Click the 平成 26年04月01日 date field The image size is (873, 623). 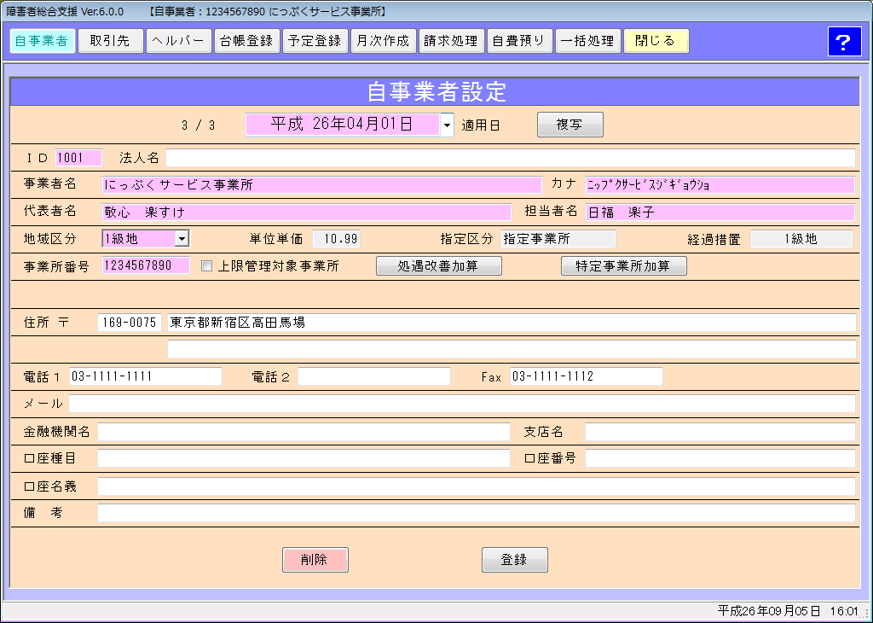(343, 125)
